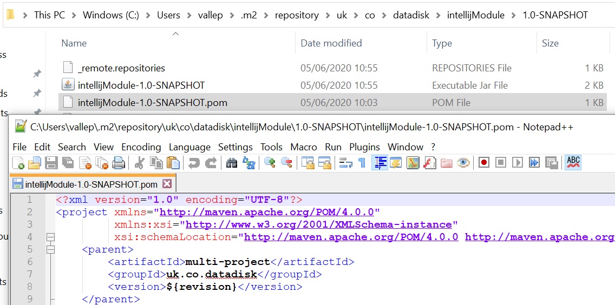The height and width of the screenshot is (305, 615).
Task: Select the _remote.repositories file
Action: (x=121, y=68)
